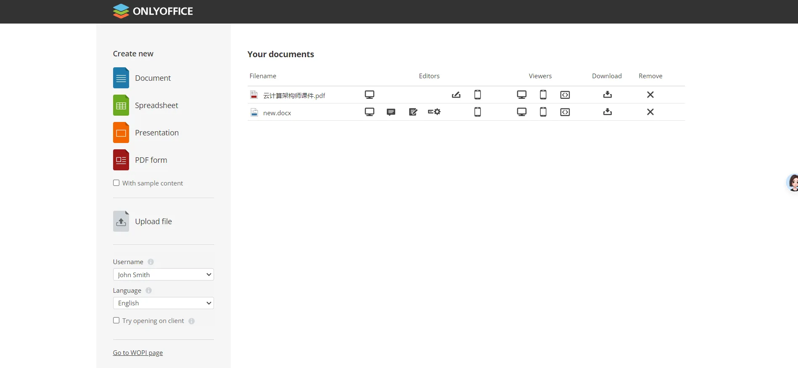
Task: Follow the Go to WOPI page link
Action: click(138, 353)
